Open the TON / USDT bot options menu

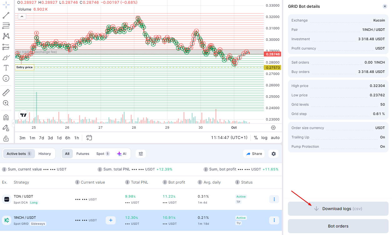point(274,199)
